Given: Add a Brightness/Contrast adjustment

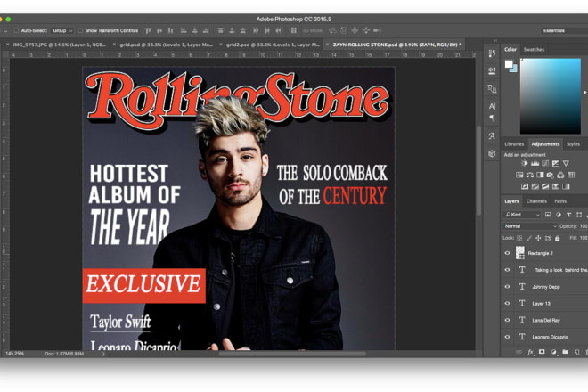Looking at the screenshot, I should pyautogui.click(x=524, y=163).
